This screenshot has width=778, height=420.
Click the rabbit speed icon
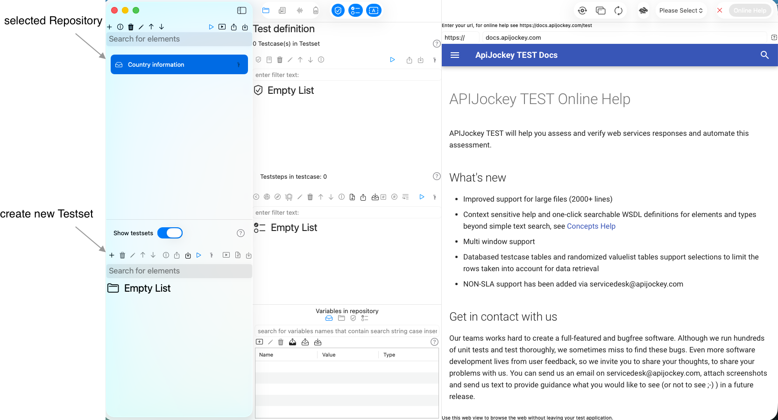coord(643,10)
